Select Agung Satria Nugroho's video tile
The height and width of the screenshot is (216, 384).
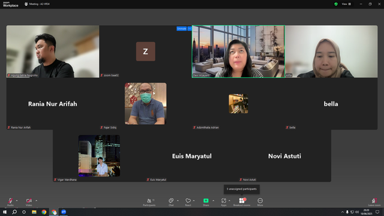[53, 52]
